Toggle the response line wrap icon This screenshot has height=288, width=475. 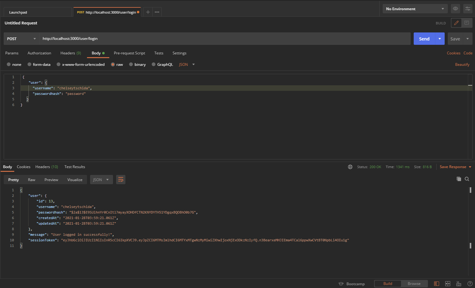(121, 180)
